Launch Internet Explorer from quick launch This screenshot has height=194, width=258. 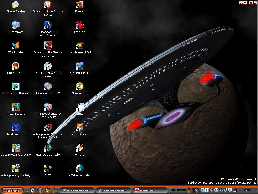pos(40,190)
